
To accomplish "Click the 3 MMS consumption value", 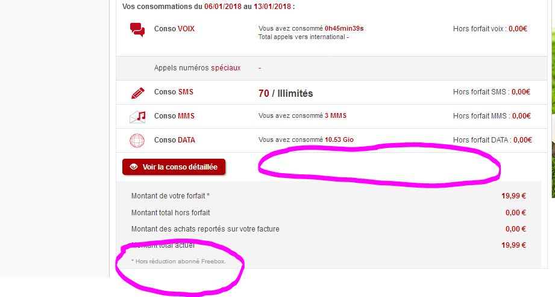I will tap(336, 115).
